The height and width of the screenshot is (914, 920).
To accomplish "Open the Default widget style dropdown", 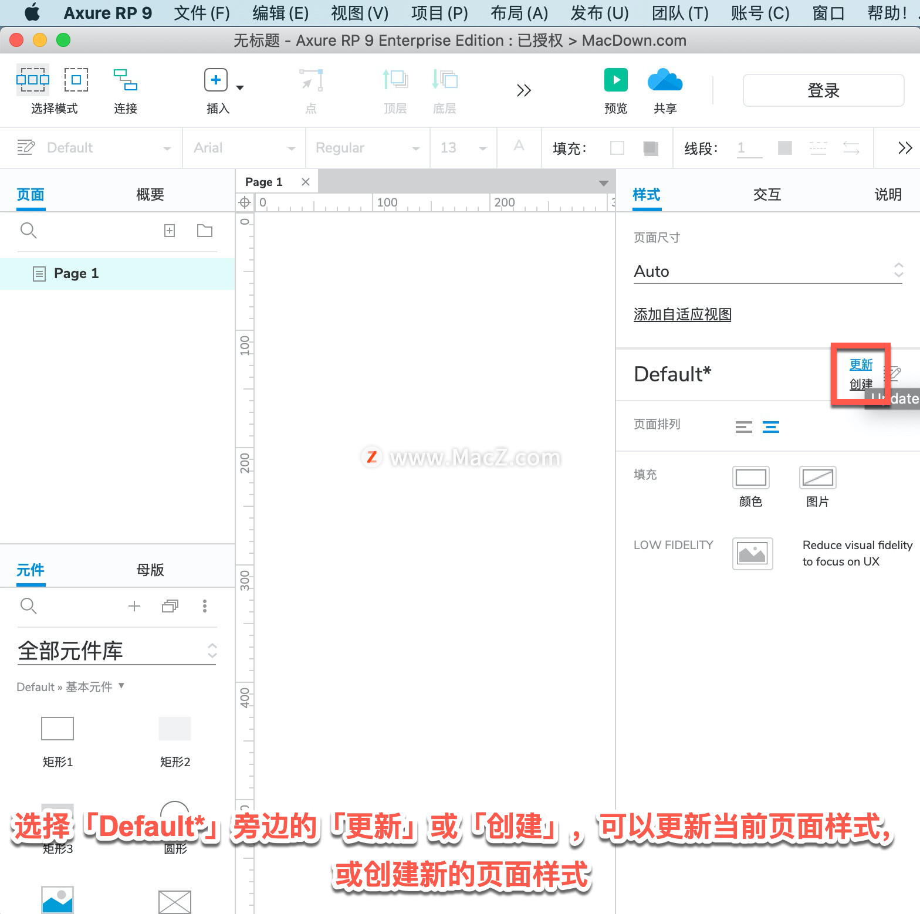I will [x=109, y=148].
